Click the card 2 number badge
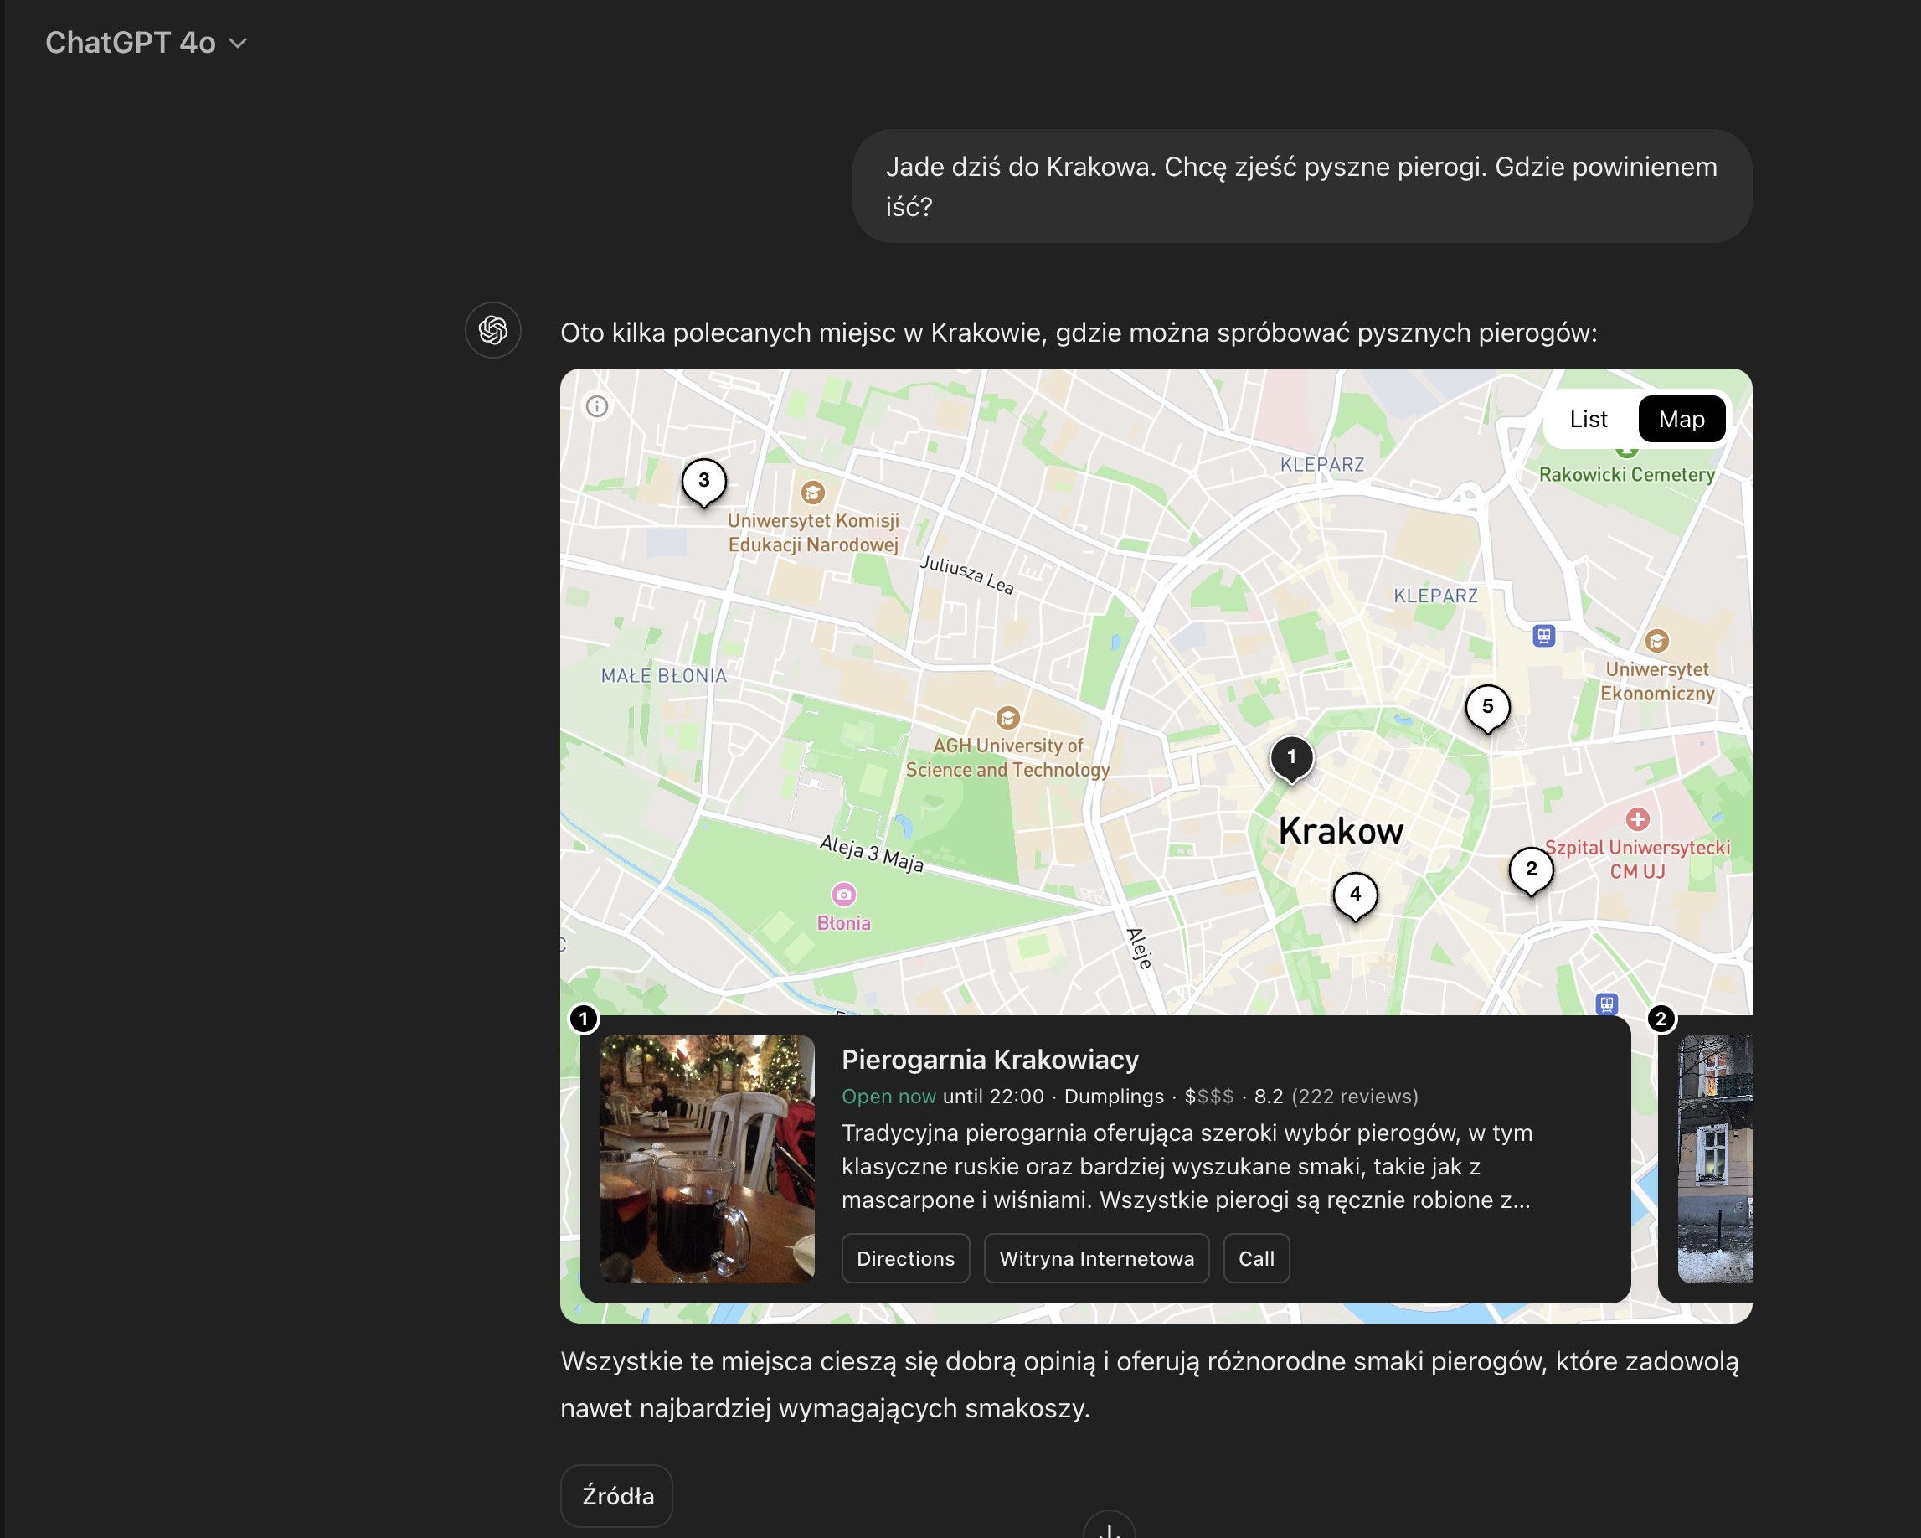This screenshot has width=1921, height=1538. [1661, 1019]
